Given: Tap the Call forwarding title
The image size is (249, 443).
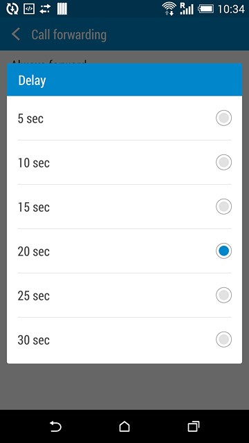Looking at the screenshot, I should click(x=69, y=35).
